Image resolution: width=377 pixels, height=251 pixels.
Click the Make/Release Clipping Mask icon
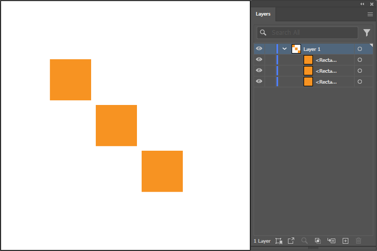pos(318,241)
